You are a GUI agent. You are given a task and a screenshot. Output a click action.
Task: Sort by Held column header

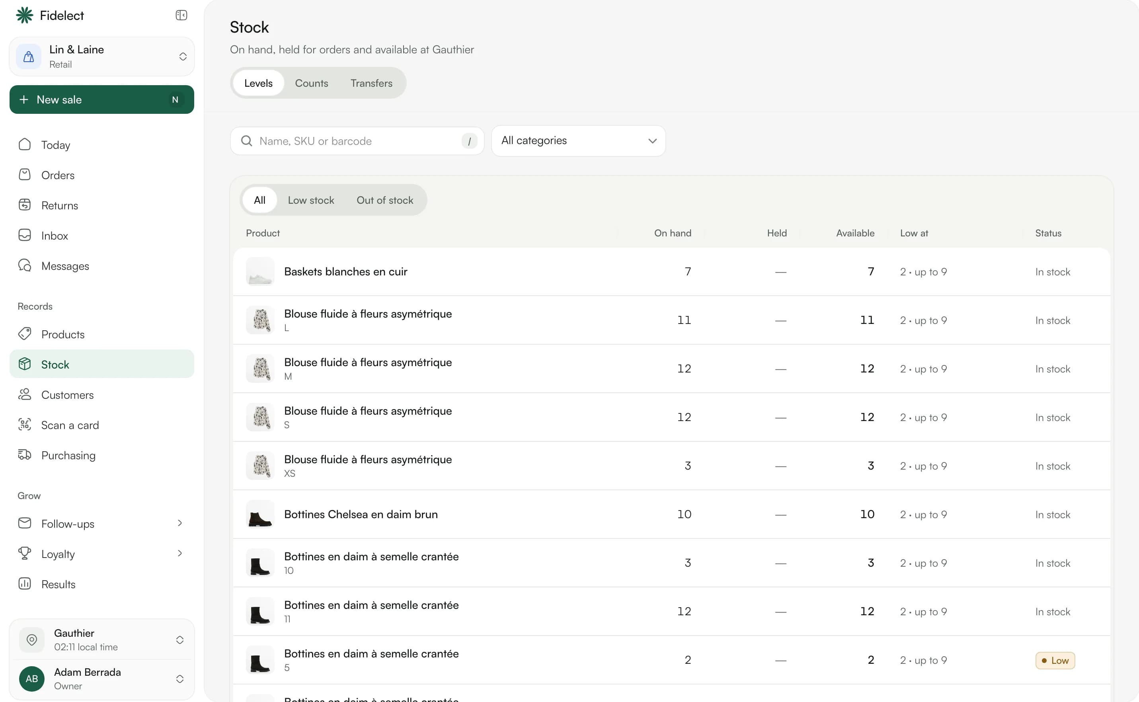(x=777, y=233)
